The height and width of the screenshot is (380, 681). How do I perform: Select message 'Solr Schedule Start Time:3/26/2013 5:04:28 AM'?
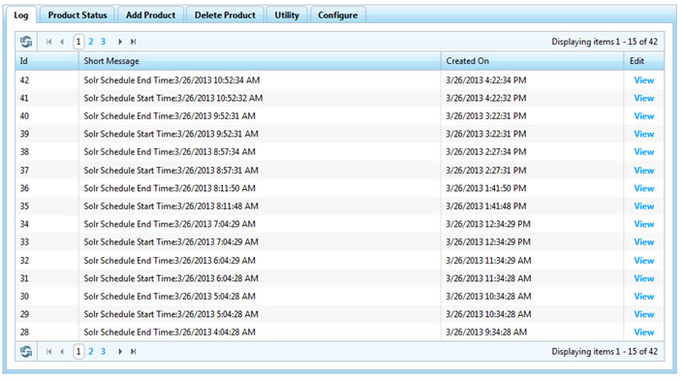[171, 314]
